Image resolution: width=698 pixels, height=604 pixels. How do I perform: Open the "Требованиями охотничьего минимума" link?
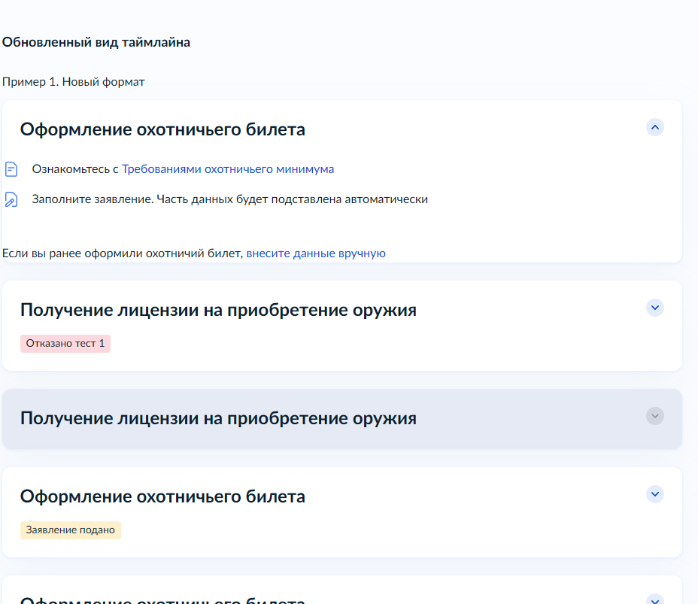point(228,169)
